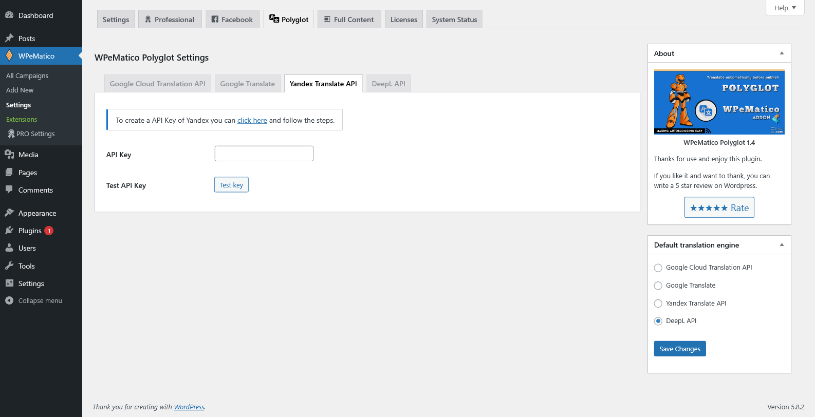
Task: Open the WordPress footer link
Action: (x=189, y=407)
